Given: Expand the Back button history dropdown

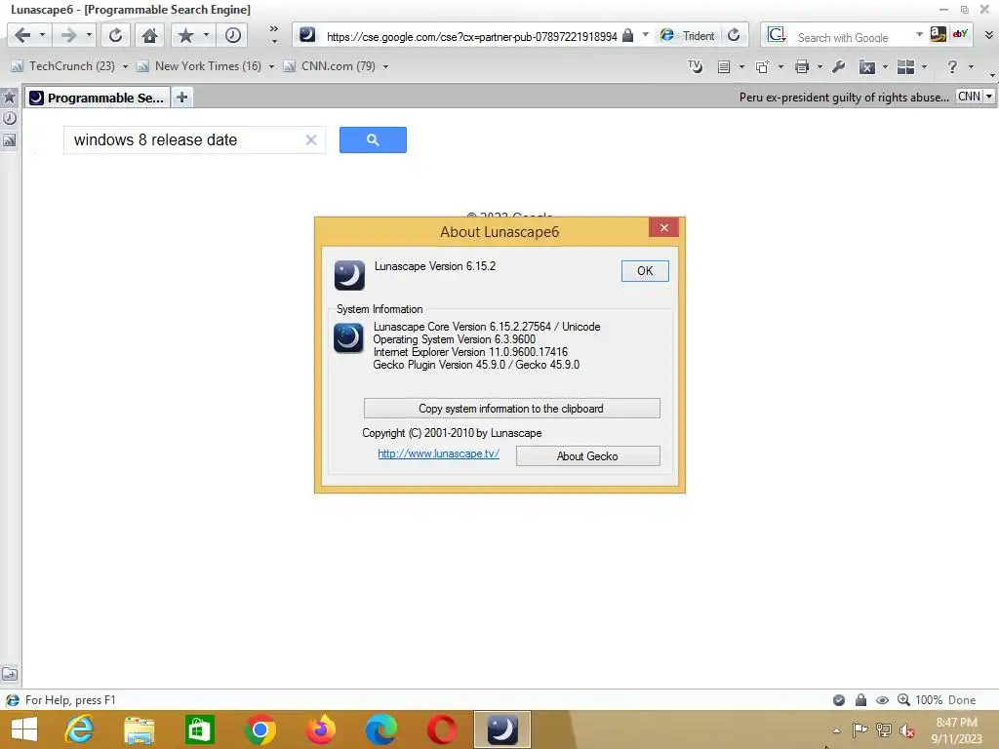Looking at the screenshot, I should tap(42, 35).
